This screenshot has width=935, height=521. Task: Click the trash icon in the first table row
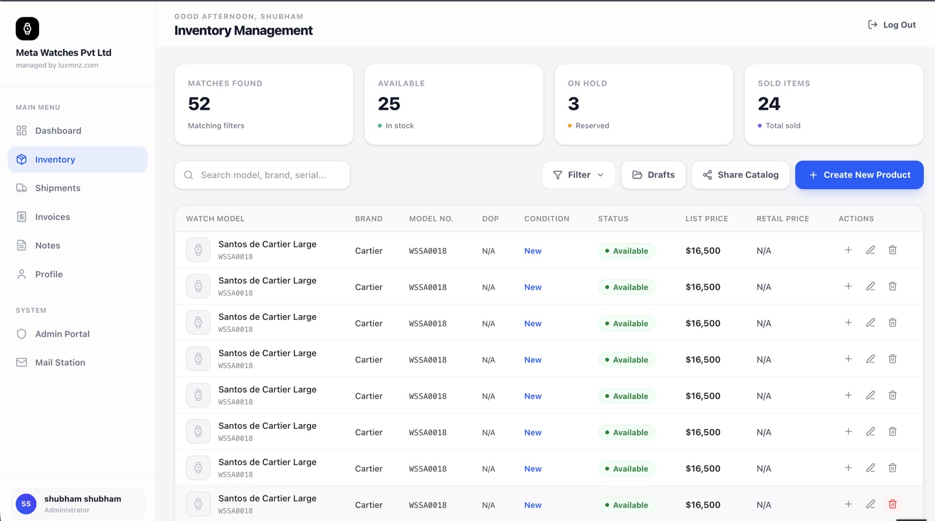(893, 250)
